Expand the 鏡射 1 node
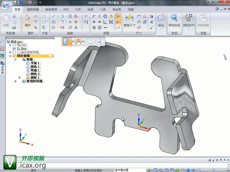 (x=19, y=77)
